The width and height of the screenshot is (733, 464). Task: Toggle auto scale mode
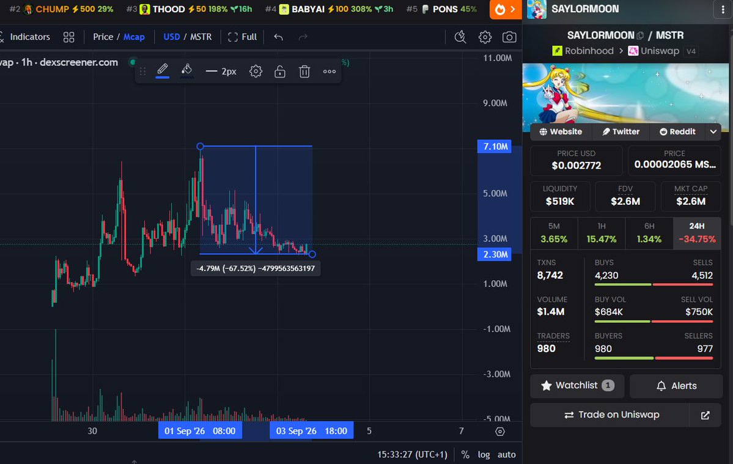click(507, 455)
